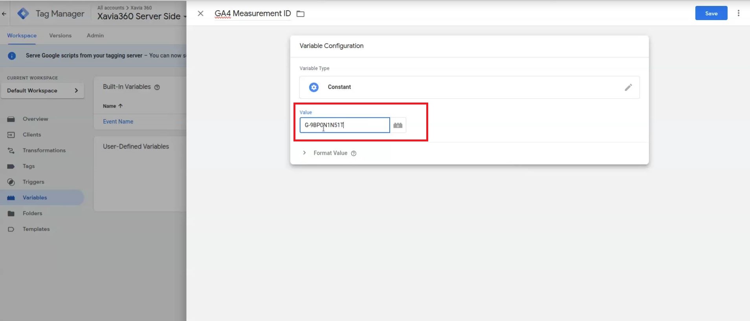Switch to the Workspace tab
This screenshot has width=750, height=321.
coord(22,35)
